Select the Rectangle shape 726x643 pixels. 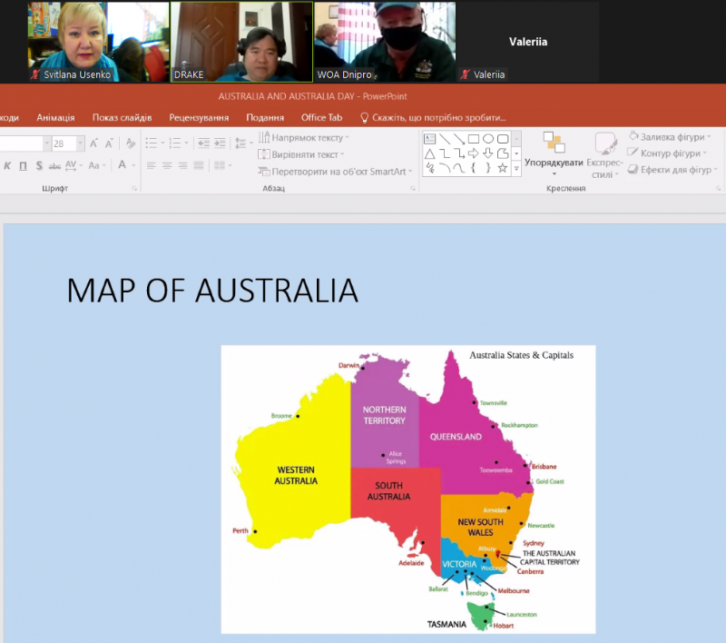click(474, 139)
